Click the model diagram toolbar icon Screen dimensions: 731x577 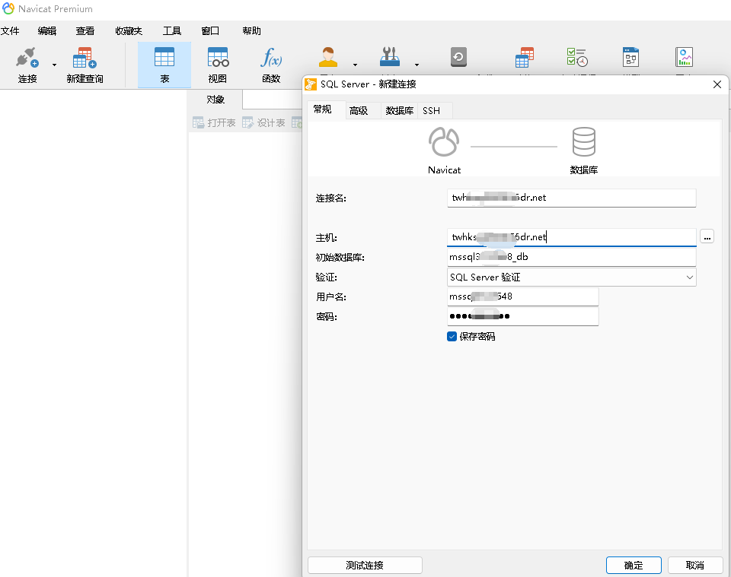pyautogui.click(x=630, y=57)
